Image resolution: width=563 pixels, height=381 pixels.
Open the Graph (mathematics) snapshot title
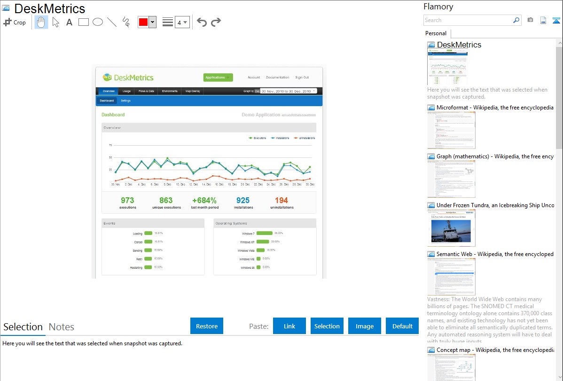pos(495,156)
